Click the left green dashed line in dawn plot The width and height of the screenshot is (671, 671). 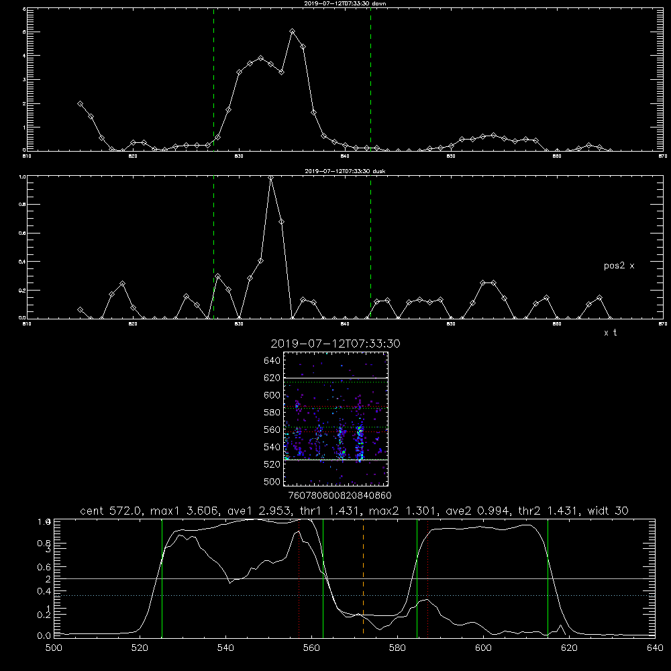click(x=213, y=79)
